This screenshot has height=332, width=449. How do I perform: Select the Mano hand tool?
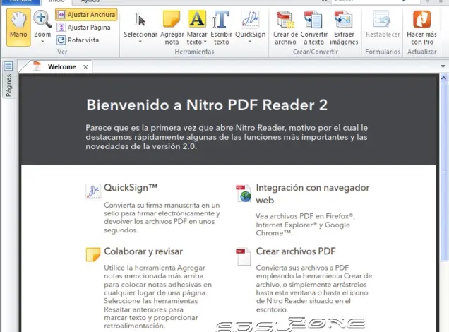click(x=18, y=28)
